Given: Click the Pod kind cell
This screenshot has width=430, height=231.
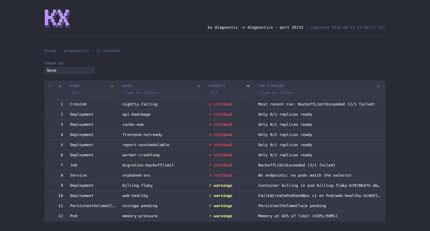Looking at the screenshot, I should pyautogui.click(x=74, y=216).
